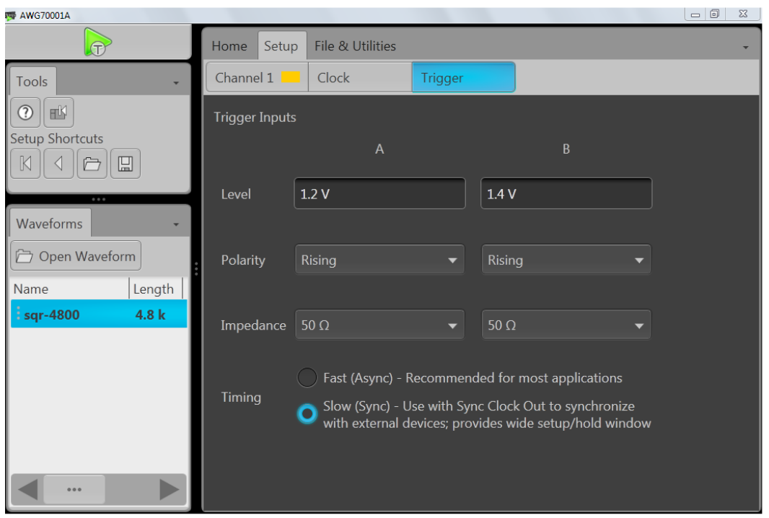Image resolution: width=769 pixels, height=518 pixels.
Task: Switch to the Home tab
Action: point(228,45)
